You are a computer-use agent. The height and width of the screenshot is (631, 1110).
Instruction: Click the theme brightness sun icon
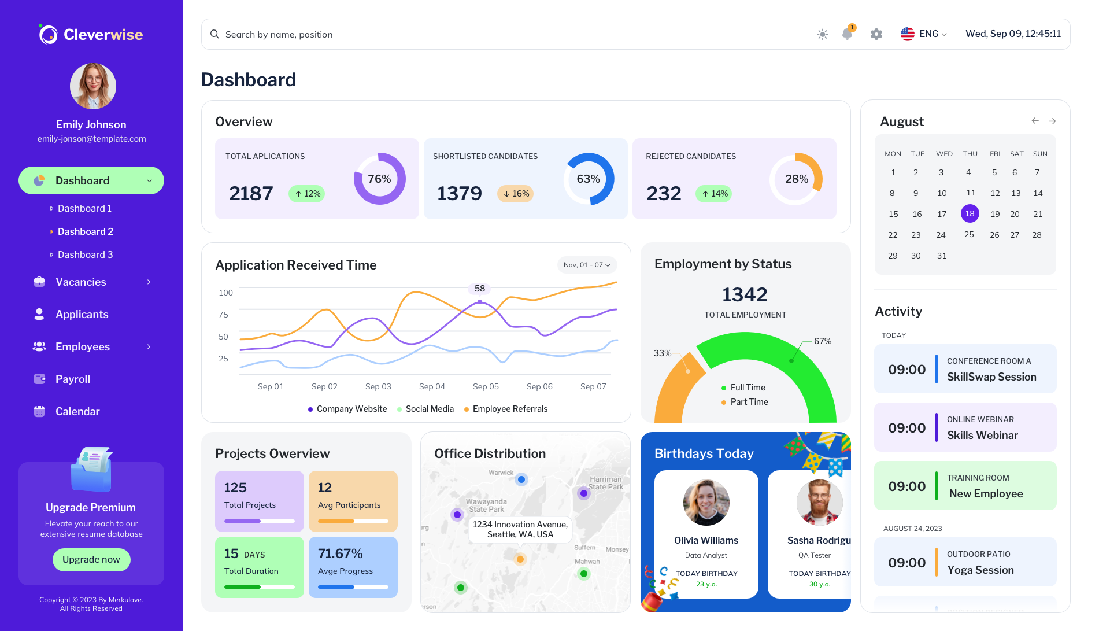tap(822, 34)
